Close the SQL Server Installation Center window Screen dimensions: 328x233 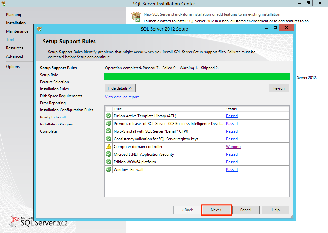(x=320, y=3)
